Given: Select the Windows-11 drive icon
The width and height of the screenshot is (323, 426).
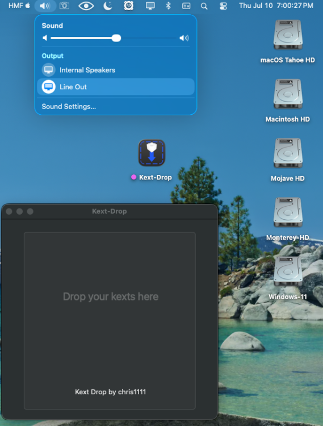Looking at the screenshot, I should pyautogui.click(x=288, y=272).
